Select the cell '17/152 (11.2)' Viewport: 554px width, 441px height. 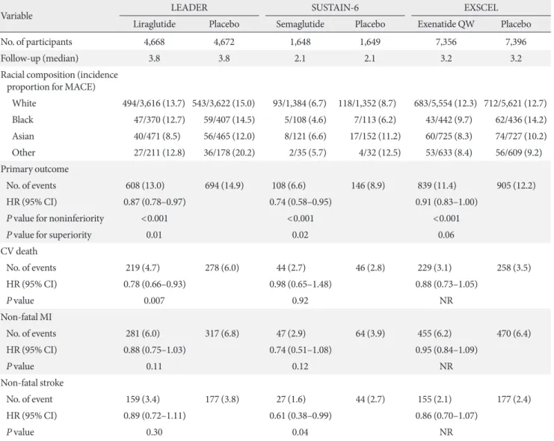[375, 136]
